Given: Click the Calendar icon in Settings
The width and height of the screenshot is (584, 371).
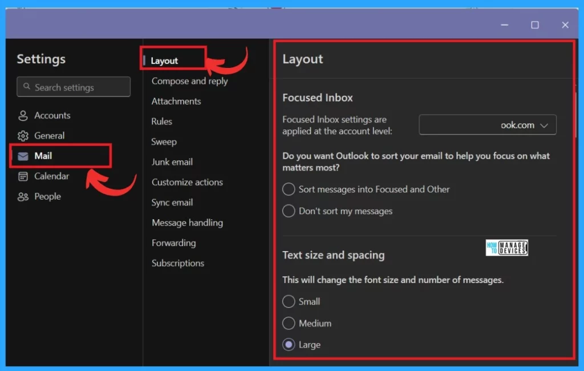Looking at the screenshot, I should tap(23, 176).
